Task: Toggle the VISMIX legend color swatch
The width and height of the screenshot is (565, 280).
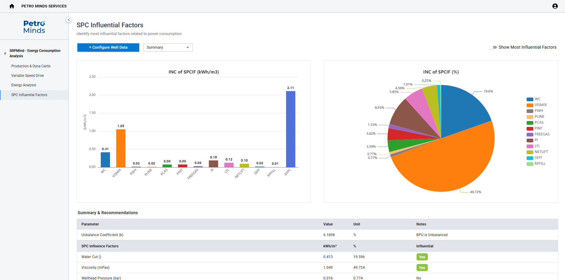Action: 530,105
